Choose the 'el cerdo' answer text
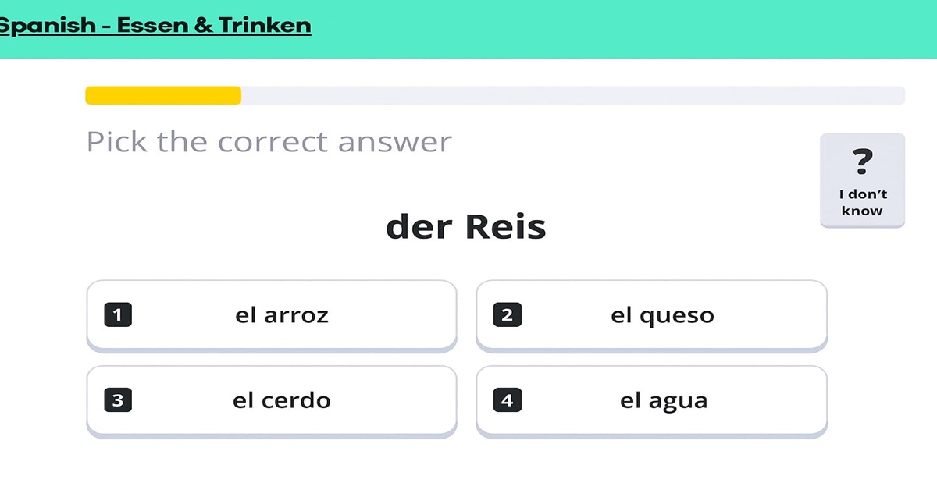This screenshot has height=490, width=937. click(x=282, y=401)
